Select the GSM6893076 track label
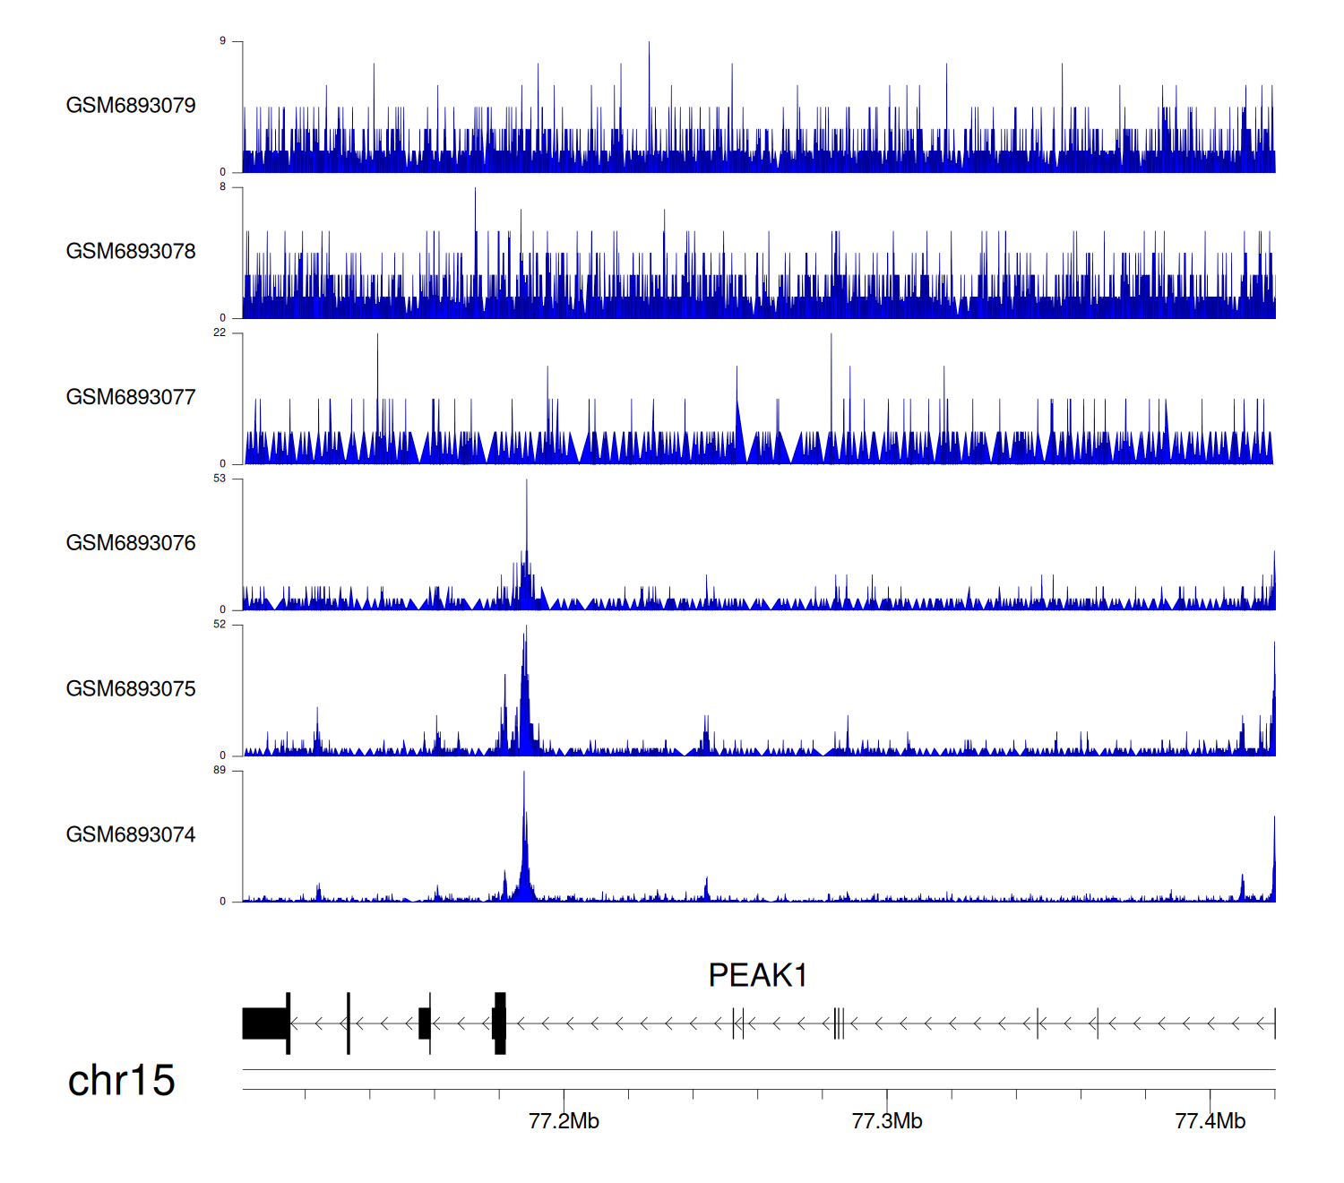1344x1183 pixels. coord(131,543)
